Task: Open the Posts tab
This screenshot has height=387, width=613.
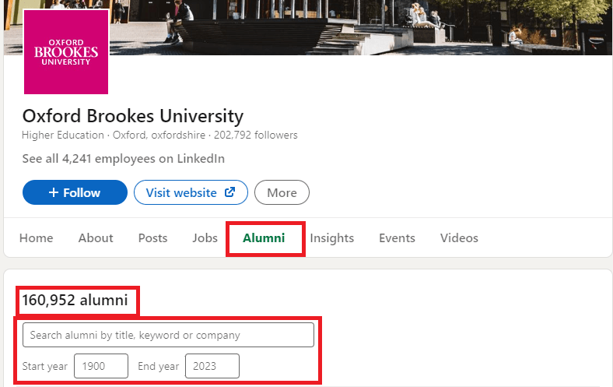Action: click(152, 238)
